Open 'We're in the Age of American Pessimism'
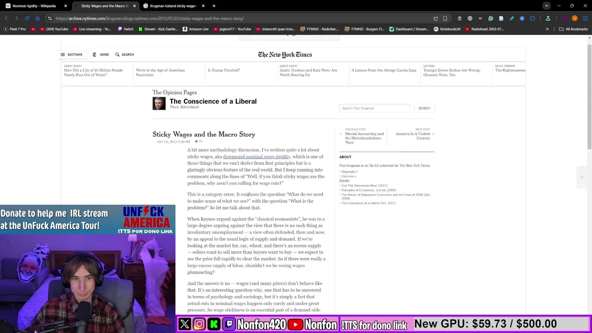The height and width of the screenshot is (333, 592). click(160, 73)
